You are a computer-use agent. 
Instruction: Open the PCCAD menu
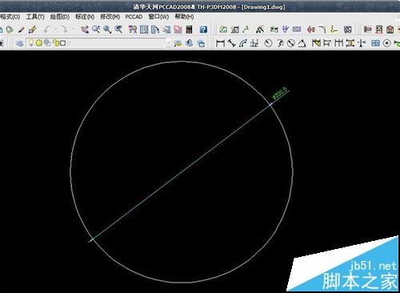point(134,17)
